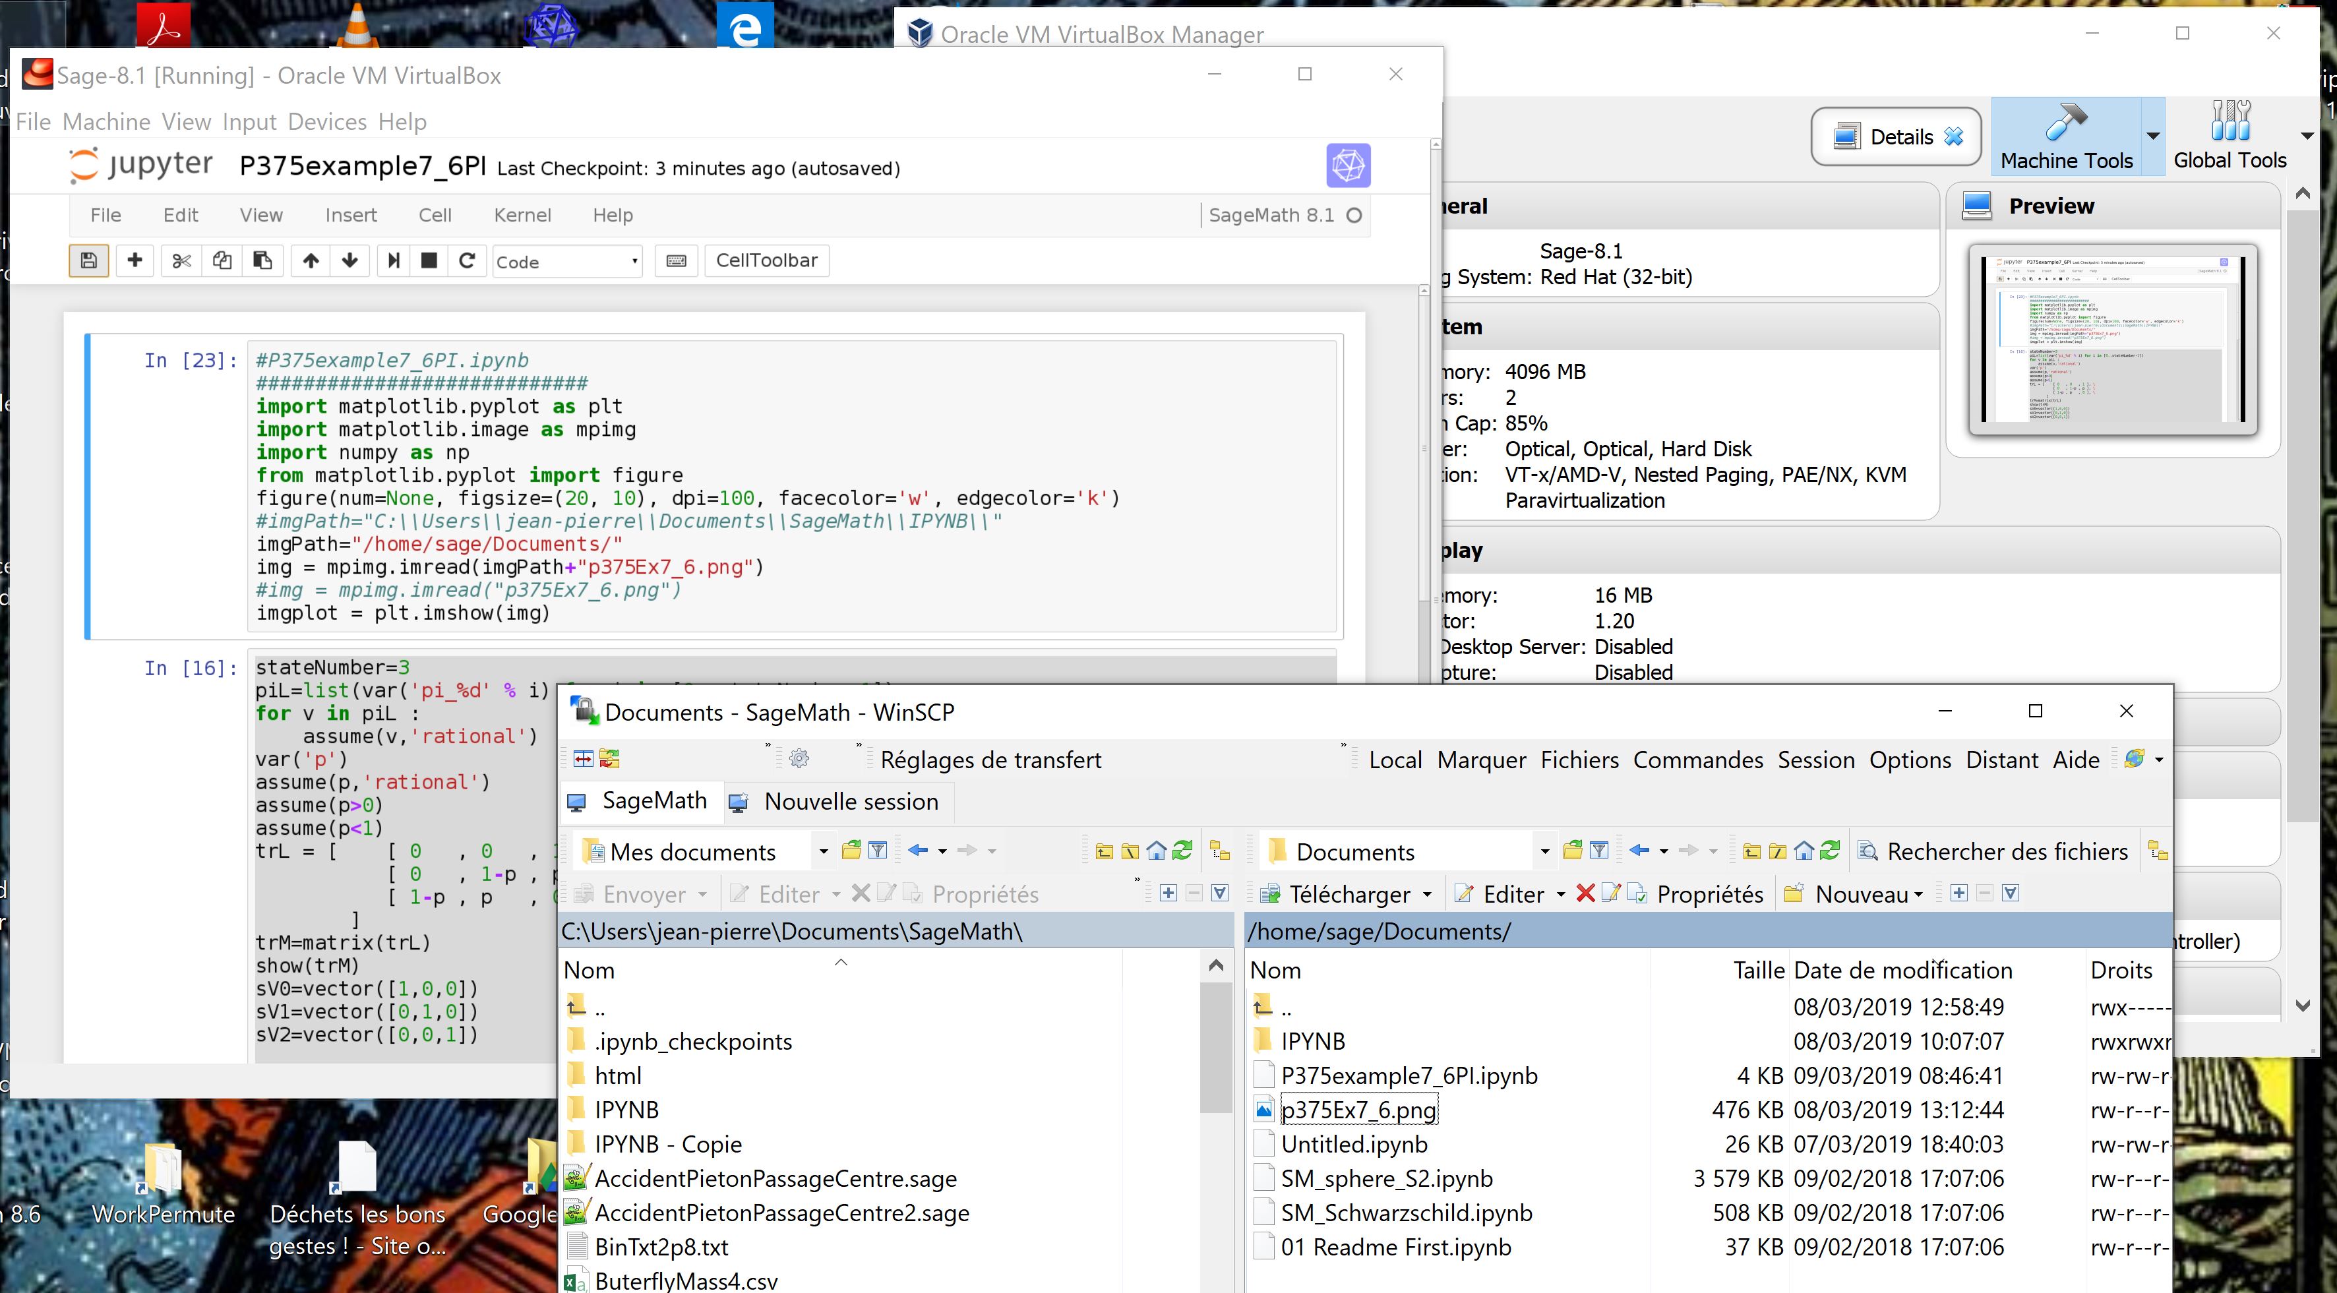
Task: Open the Kernel menu in Jupyter
Action: point(522,215)
